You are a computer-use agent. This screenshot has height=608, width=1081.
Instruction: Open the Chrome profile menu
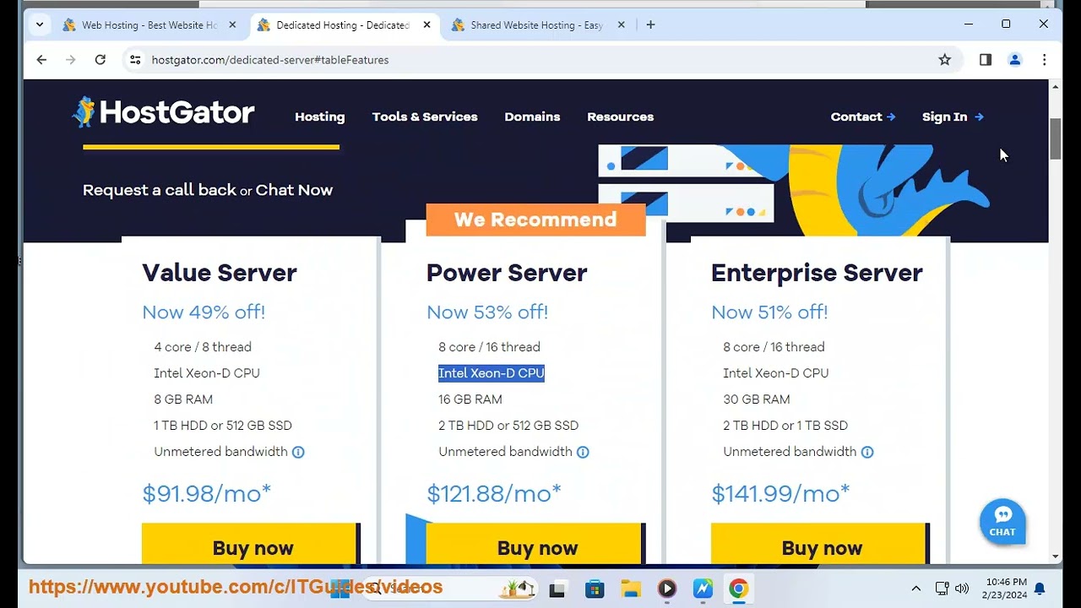pos(1014,60)
